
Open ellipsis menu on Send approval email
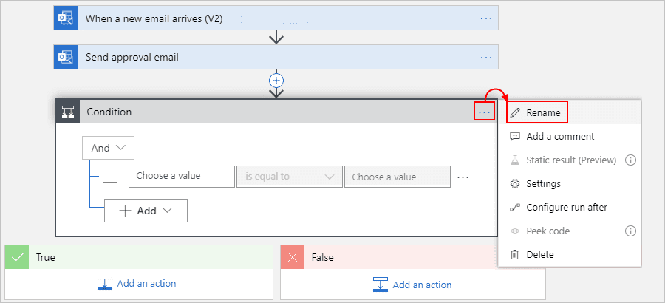tap(486, 58)
